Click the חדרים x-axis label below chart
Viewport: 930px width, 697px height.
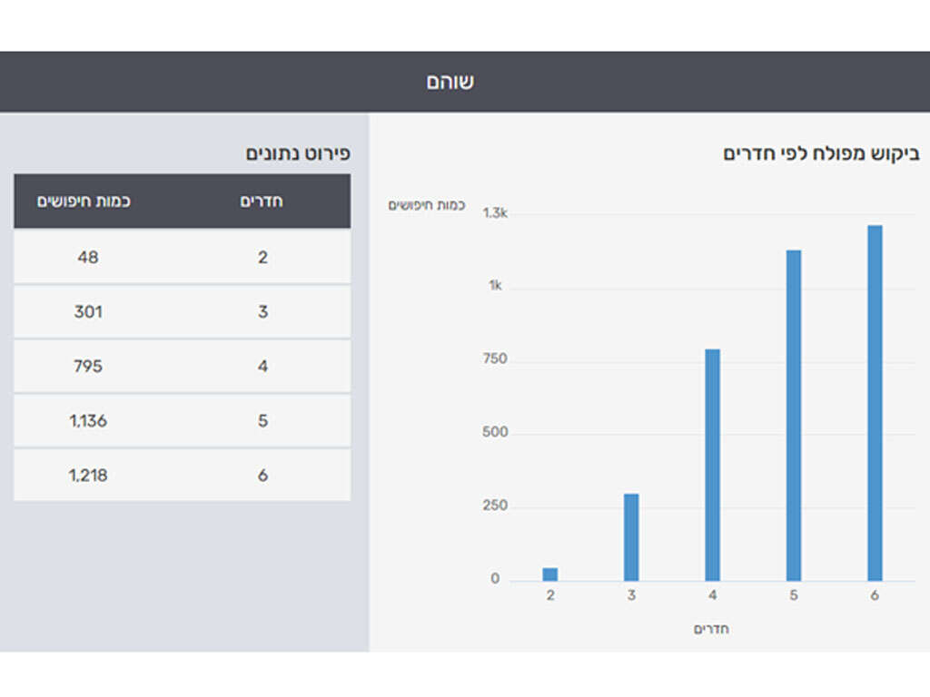pyautogui.click(x=712, y=629)
